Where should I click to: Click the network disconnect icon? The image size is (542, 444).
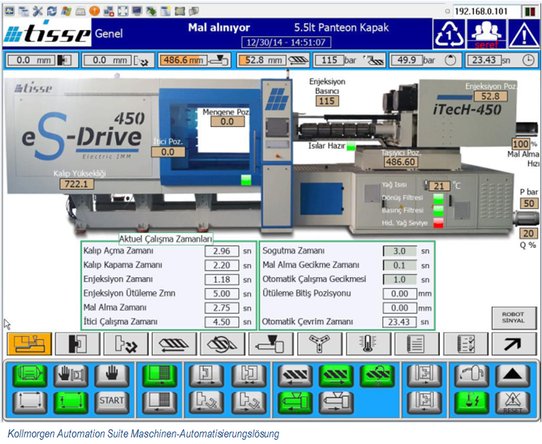[x=109, y=11]
